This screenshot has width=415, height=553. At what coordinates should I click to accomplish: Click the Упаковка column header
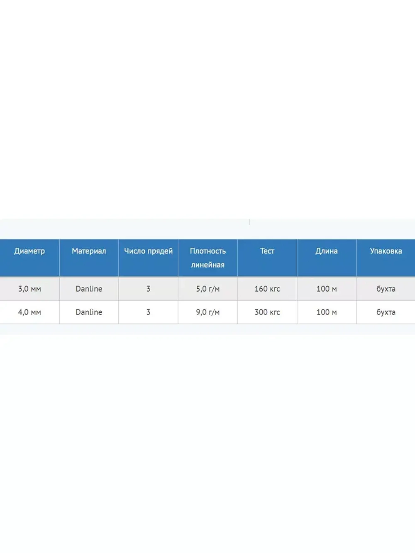point(386,258)
